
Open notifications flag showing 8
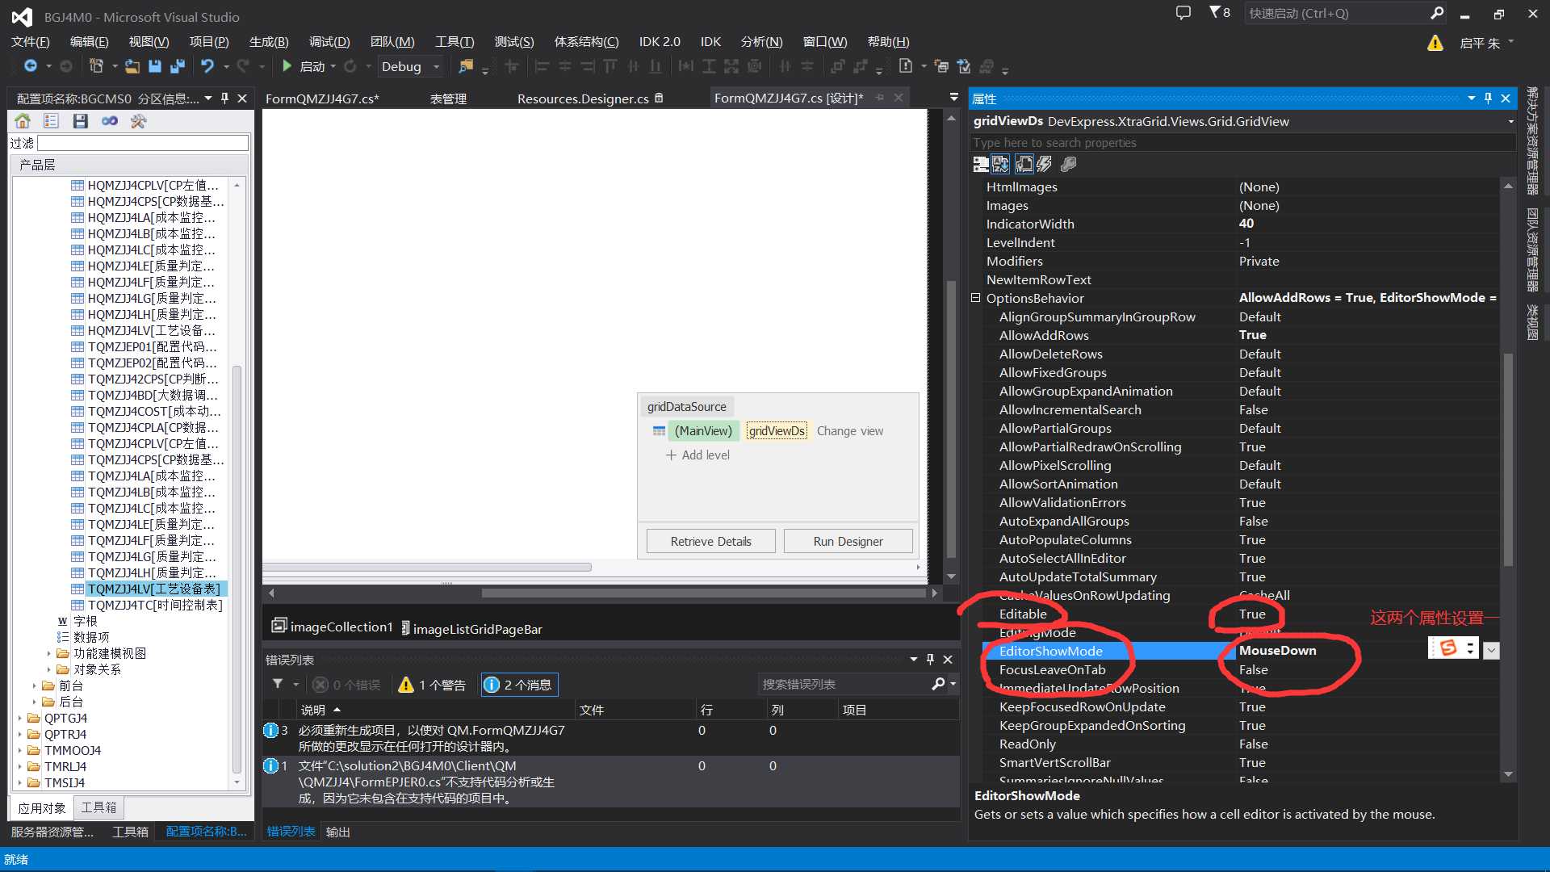point(1220,13)
